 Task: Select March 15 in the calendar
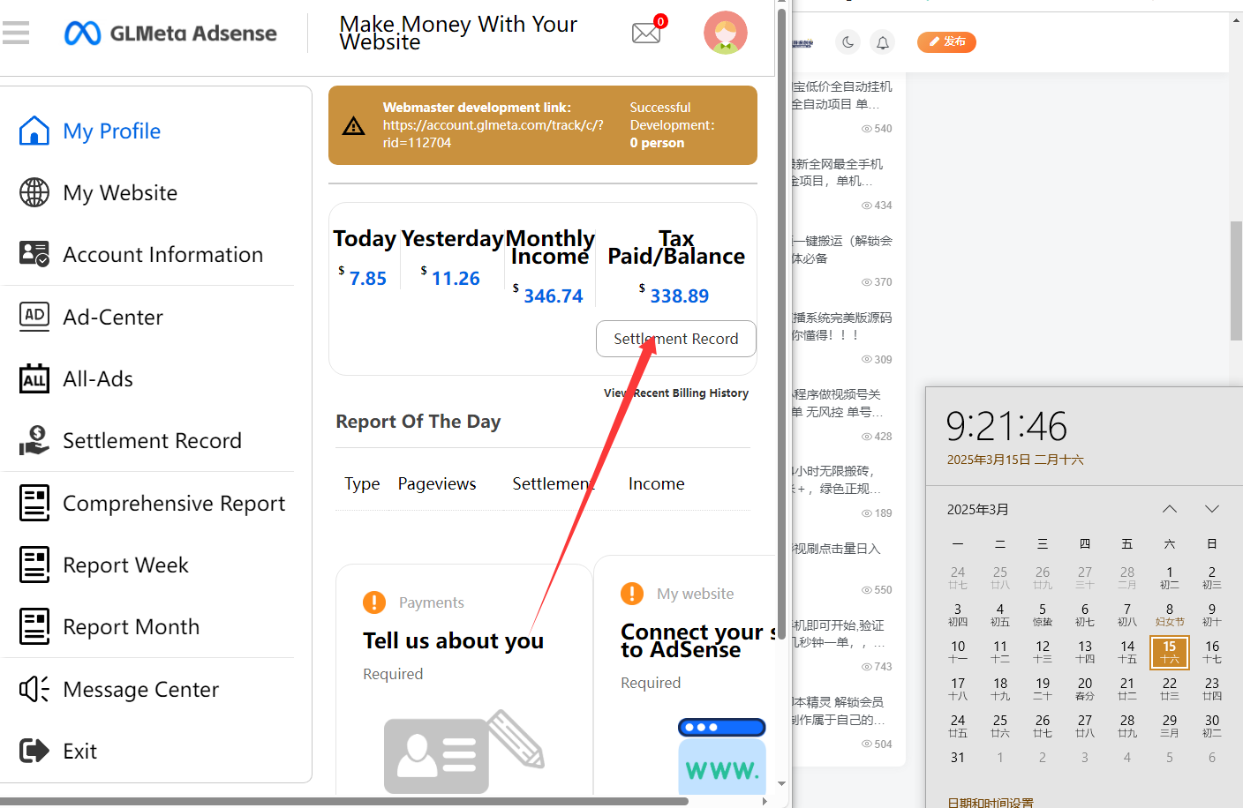tap(1170, 652)
